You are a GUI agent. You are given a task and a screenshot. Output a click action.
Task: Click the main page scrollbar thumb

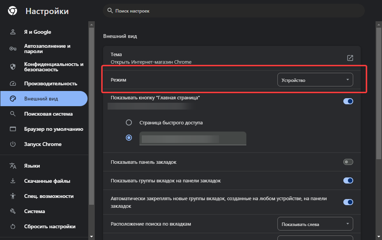point(379,94)
